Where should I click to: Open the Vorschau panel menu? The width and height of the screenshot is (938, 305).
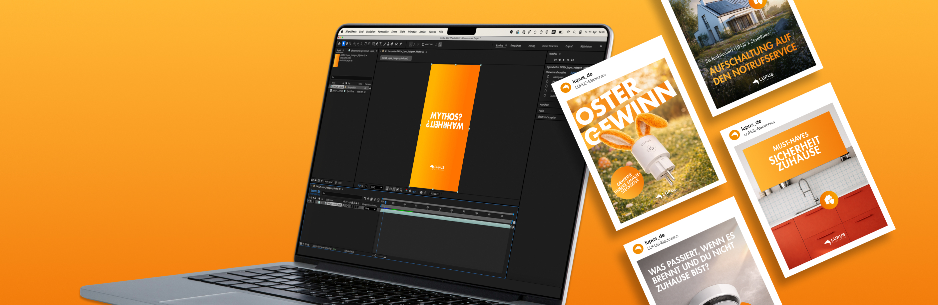[x=560, y=54]
